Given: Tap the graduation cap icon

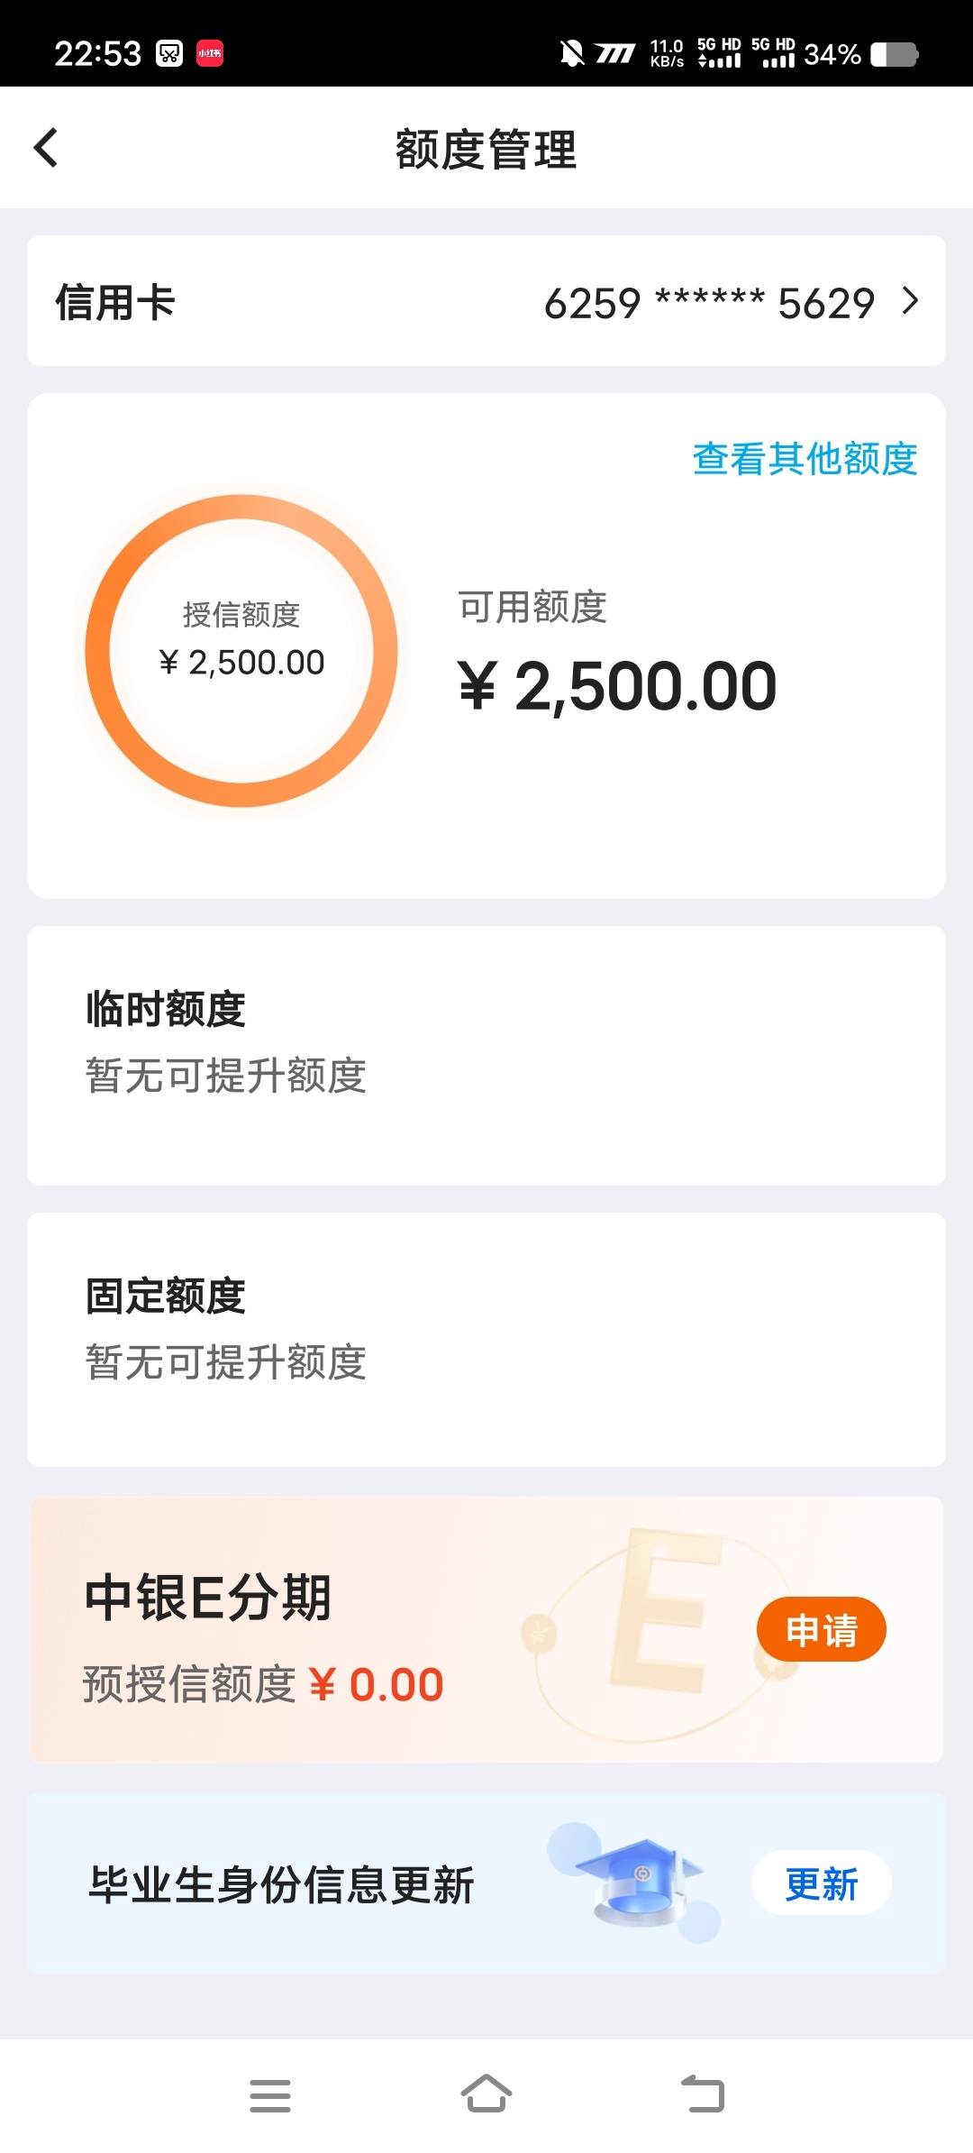Looking at the screenshot, I should point(641,1879).
